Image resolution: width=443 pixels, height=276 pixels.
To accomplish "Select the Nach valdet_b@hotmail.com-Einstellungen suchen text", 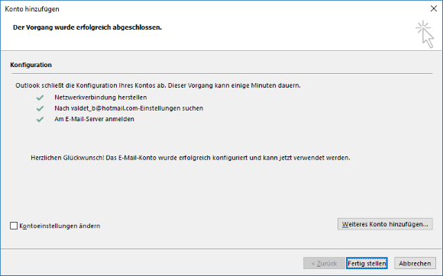I will [x=129, y=108].
